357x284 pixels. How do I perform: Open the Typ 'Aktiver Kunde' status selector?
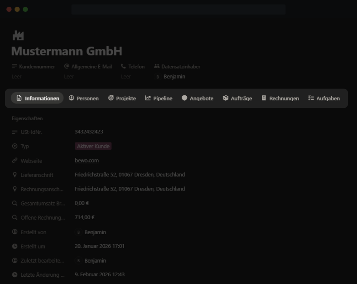pyautogui.click(x=93, y=146)
